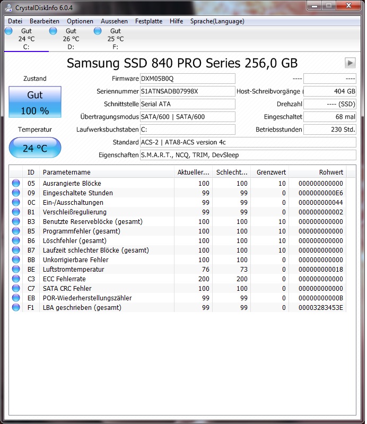Click the CrystalDiskInfo title bar app icon
367x424 pixels.
tap(8, 7)
